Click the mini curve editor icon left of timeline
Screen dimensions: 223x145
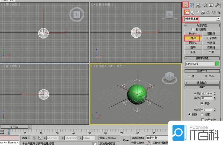pyautogui.click(x=2, y=132)
